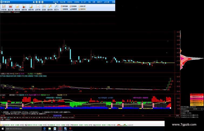Image resolution: width=204 pixels, height=131 pixels.
Task: Open 美股行情 US stocks icon
Action: [x=31, y=8]
